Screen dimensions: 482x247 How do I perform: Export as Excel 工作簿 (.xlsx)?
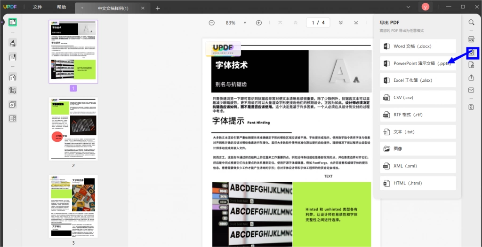(x=418, y=80)
